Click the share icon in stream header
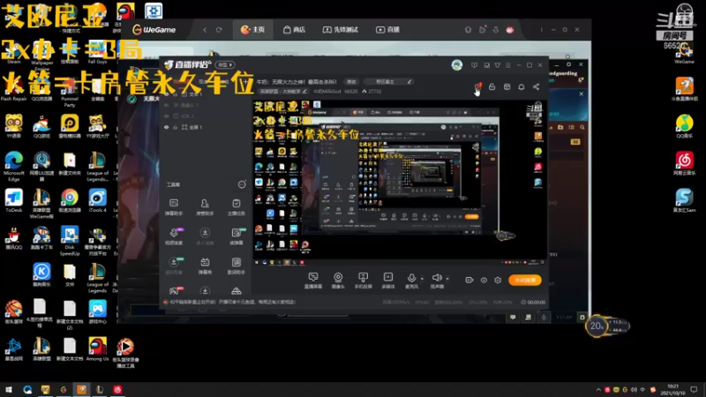The width and height of the screenshot is (706, 397). [537, 86]
